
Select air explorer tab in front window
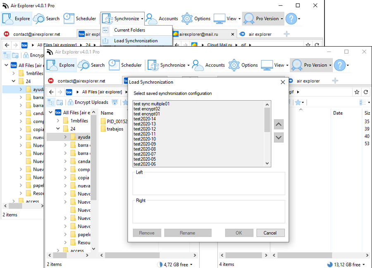point(308,81)
